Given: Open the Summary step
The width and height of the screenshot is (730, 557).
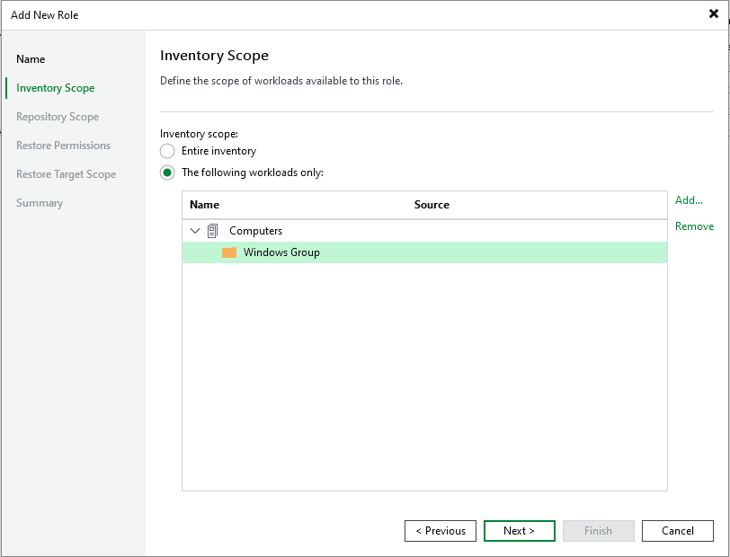Looking at the screenshot, I should tap(40, 203).
